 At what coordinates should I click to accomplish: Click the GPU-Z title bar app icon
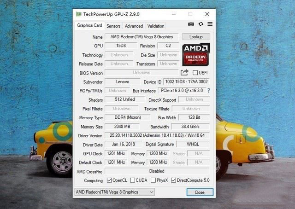(79, 14)
